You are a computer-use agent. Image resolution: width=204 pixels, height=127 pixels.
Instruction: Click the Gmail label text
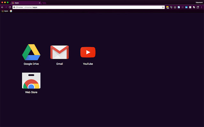[x=60, y=64]
